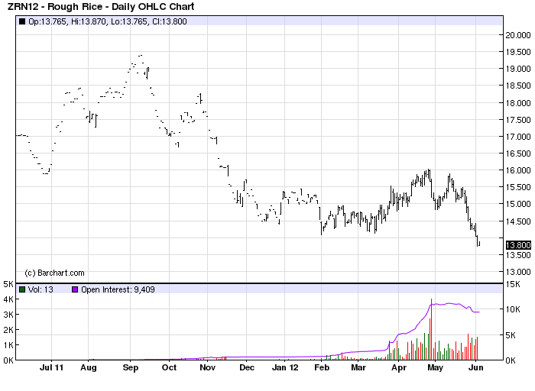Viewport: 535px width, 391px height.
Task: Click the purple Open Interest legend square
Action: pyautogui.click(x=75, y=289)
